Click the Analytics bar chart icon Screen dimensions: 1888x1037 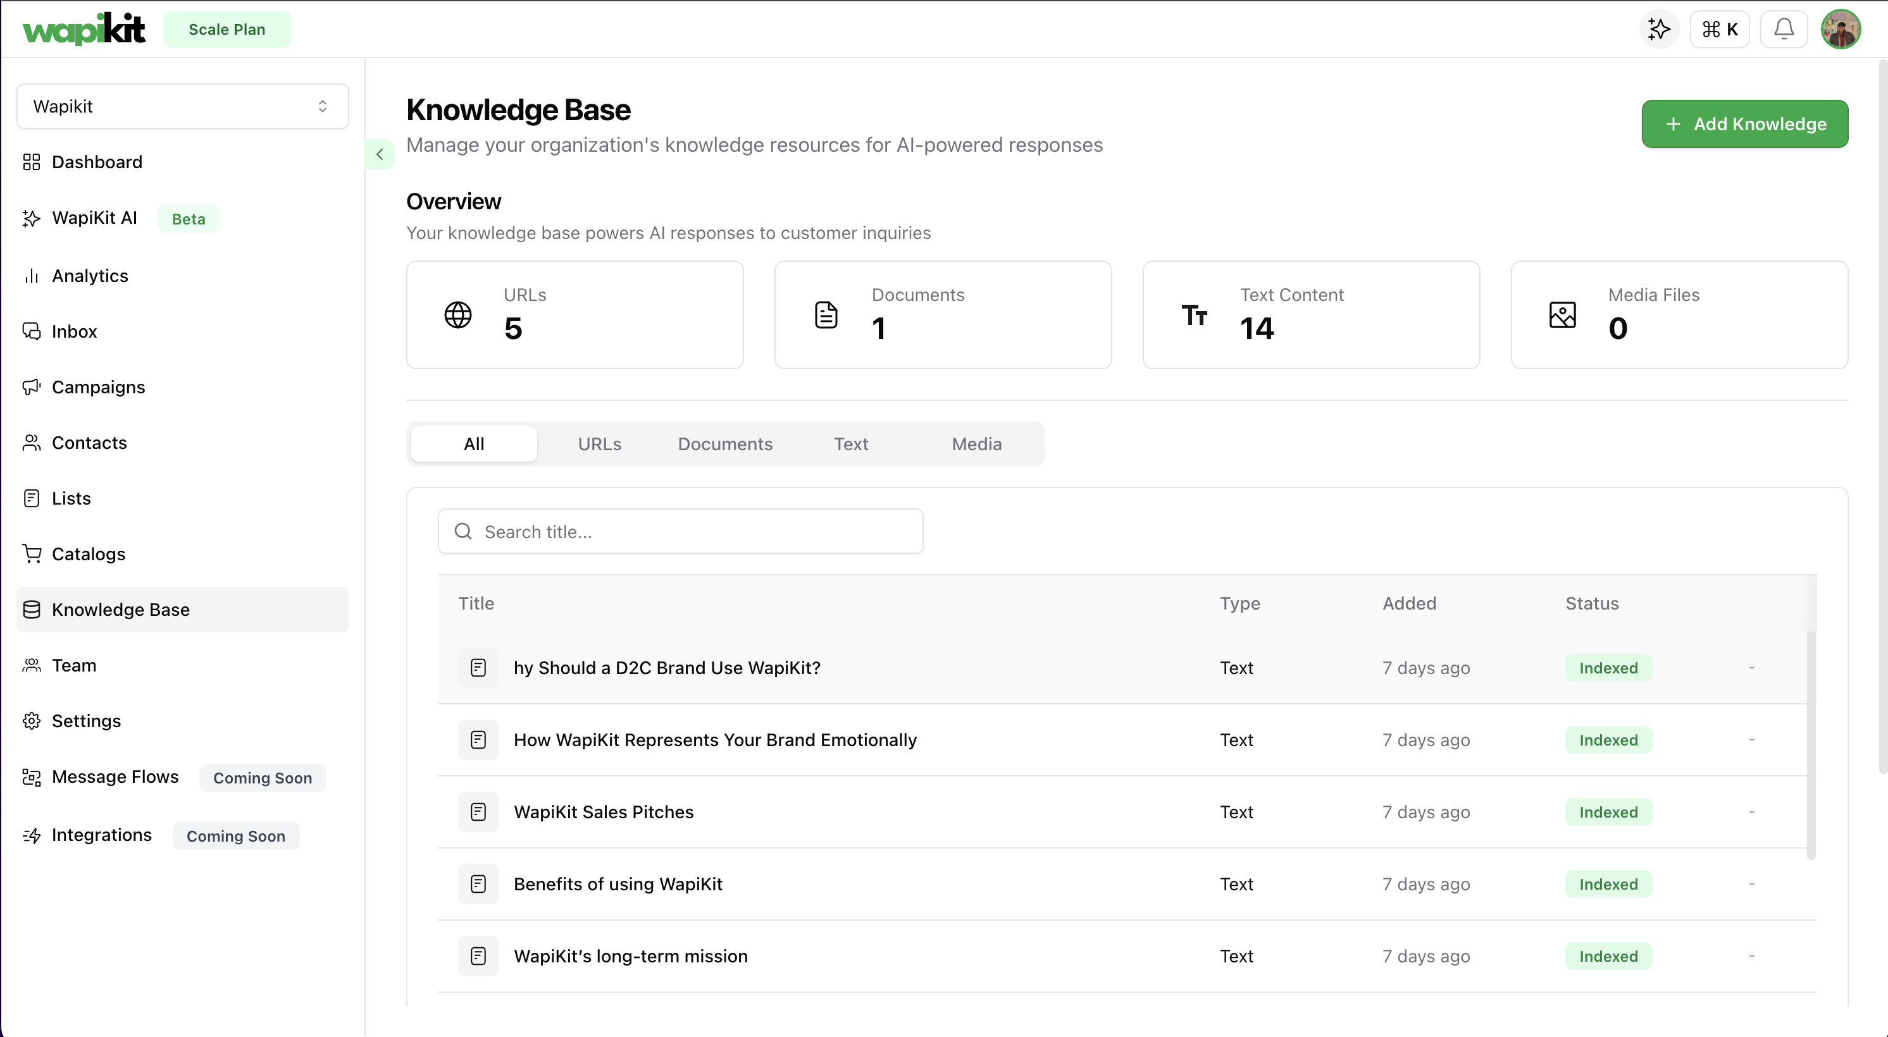[32, 275]
